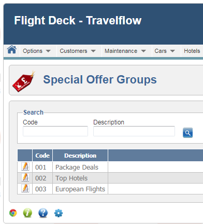Focus the Code search input field
203x224 pixels.
(x=55, y=131)
